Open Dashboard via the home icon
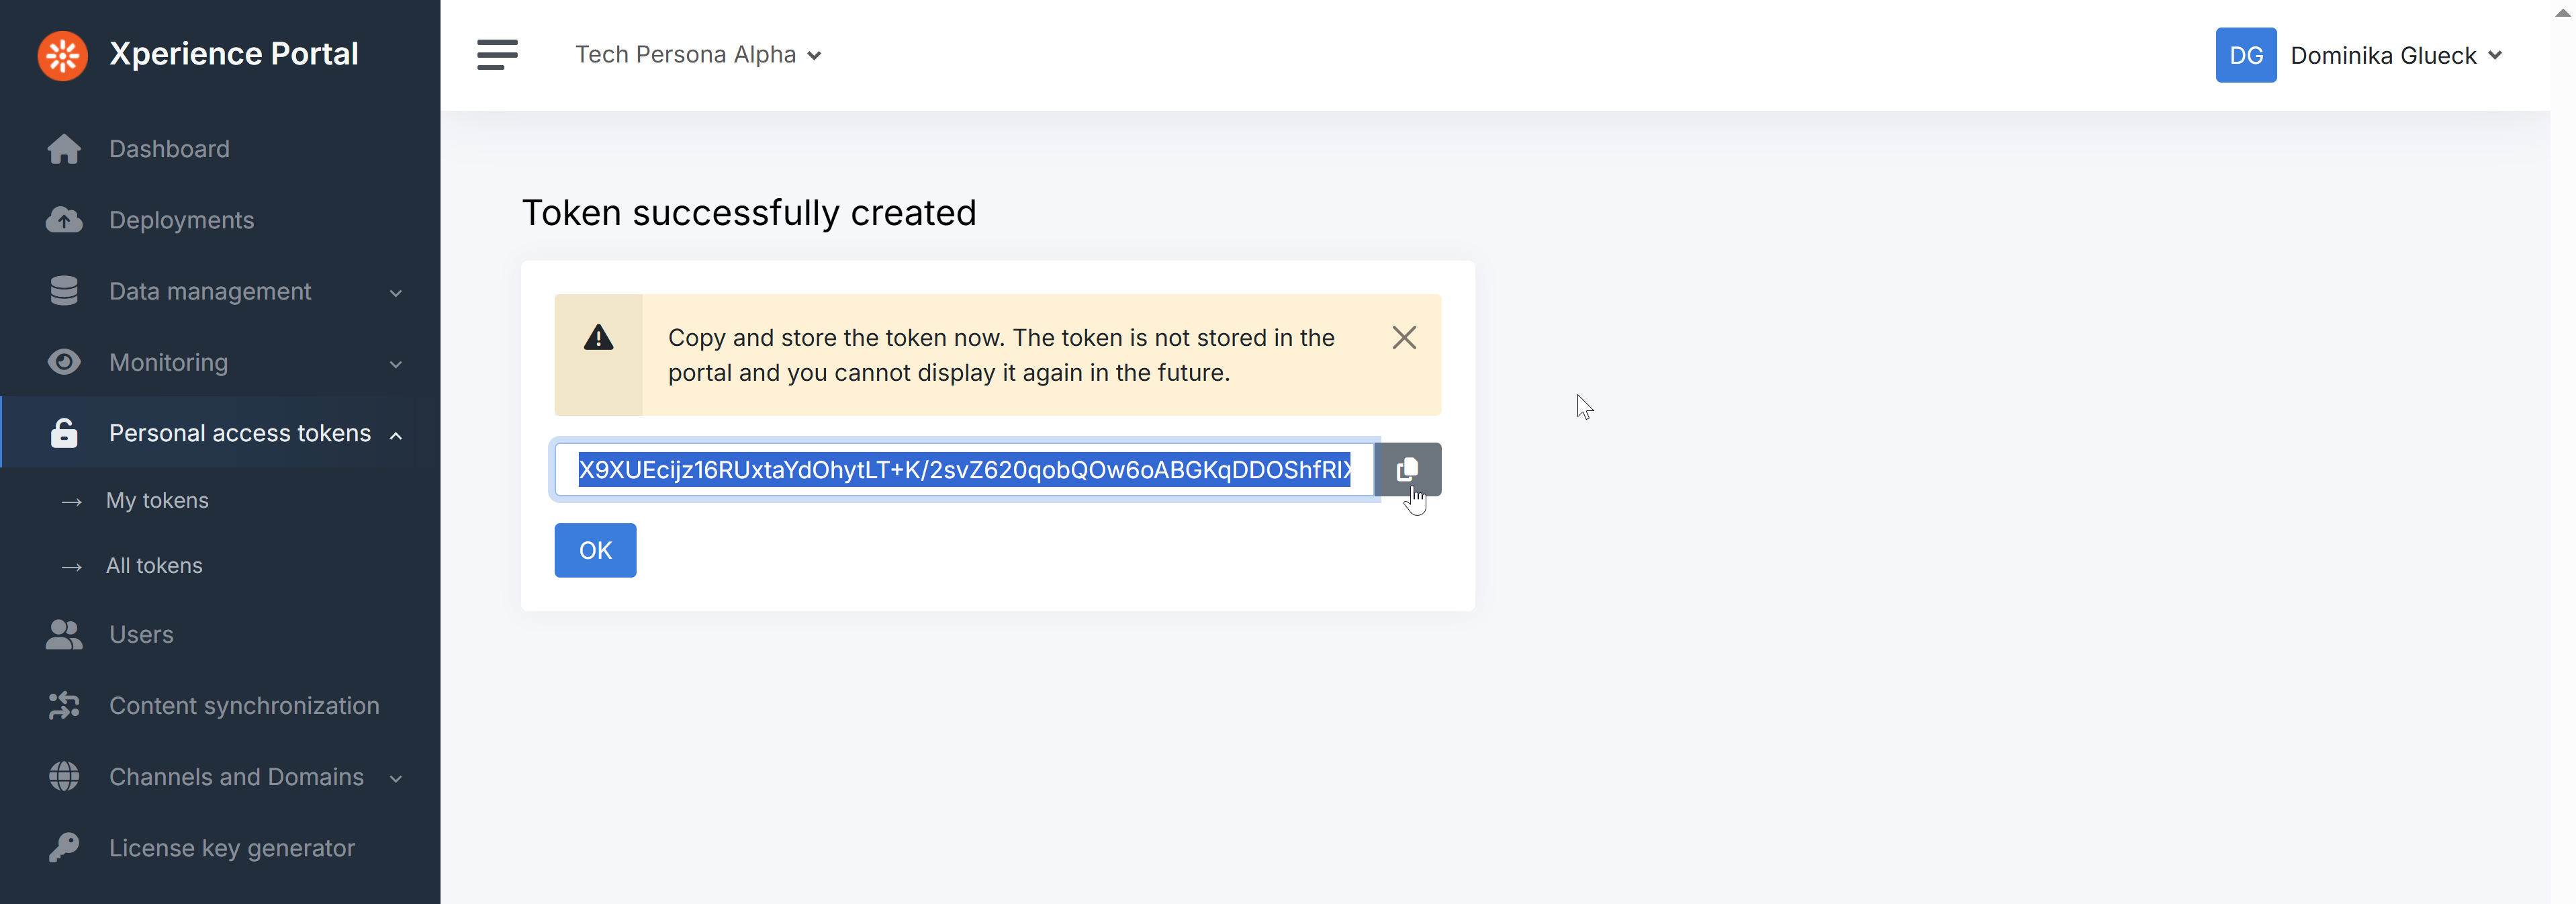This screenshot has width=2576, height=904. (64, 149)
